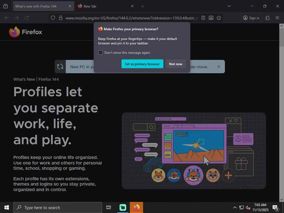Expand the list all tabs chevron
The height and width of the screenshot is (213, 284).
[229, 6]
